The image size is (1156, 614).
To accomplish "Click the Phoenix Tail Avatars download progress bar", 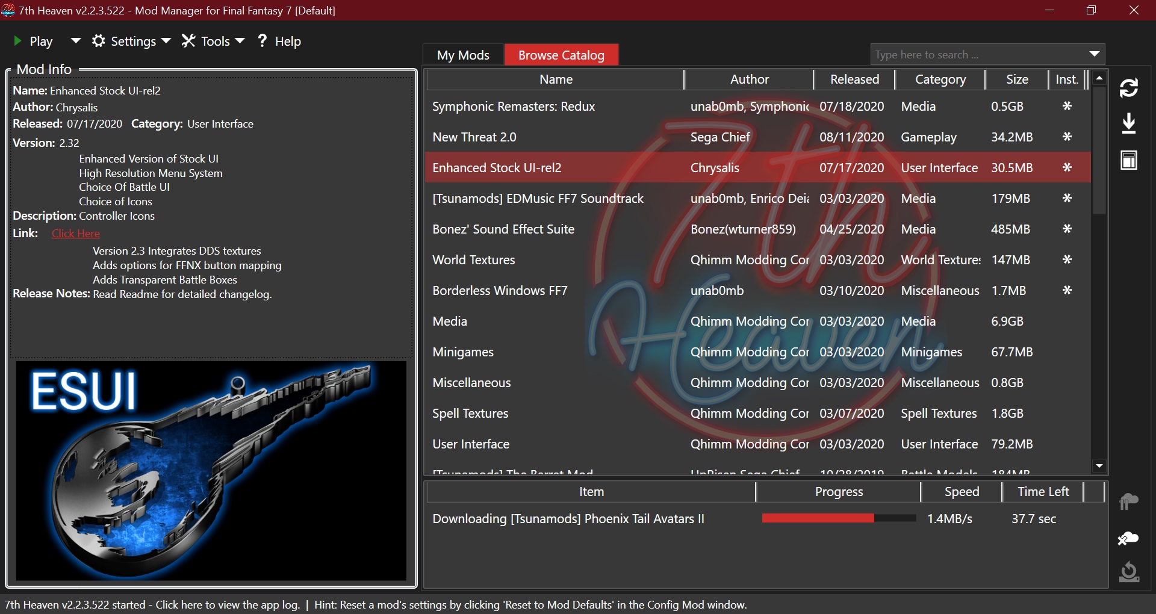I will click(x=839, y=518).
